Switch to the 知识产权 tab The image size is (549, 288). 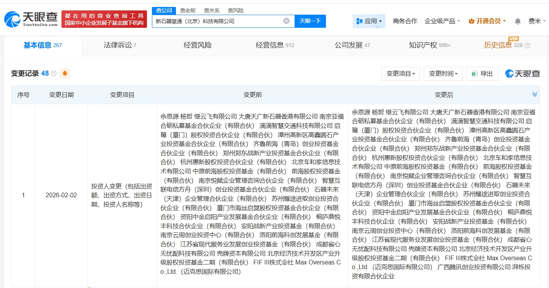[x=430, y=46]
